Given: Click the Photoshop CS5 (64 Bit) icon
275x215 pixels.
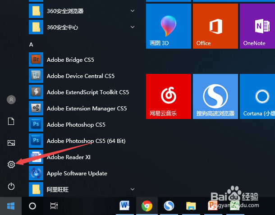Looking at the screenshot, I should tap(36, 141).
